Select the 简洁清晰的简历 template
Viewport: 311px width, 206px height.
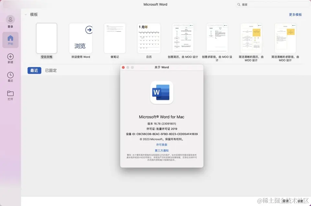tap(251, 38)
